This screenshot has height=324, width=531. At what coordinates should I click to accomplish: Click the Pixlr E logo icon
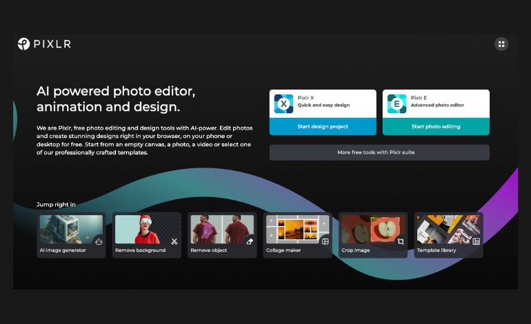pyautogui.click(x=397, y=103)
